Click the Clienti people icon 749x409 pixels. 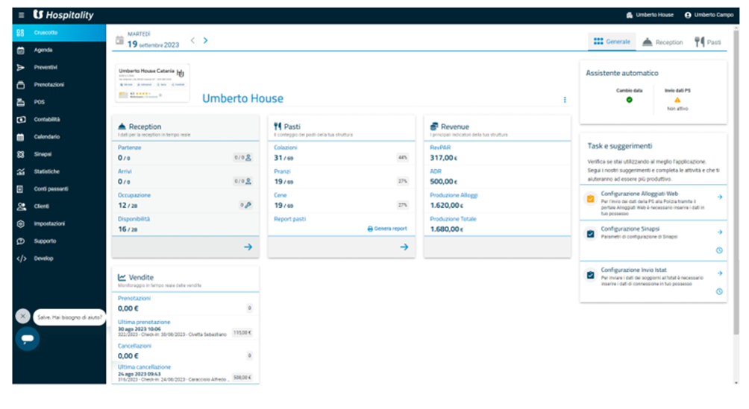coord(21,206)
